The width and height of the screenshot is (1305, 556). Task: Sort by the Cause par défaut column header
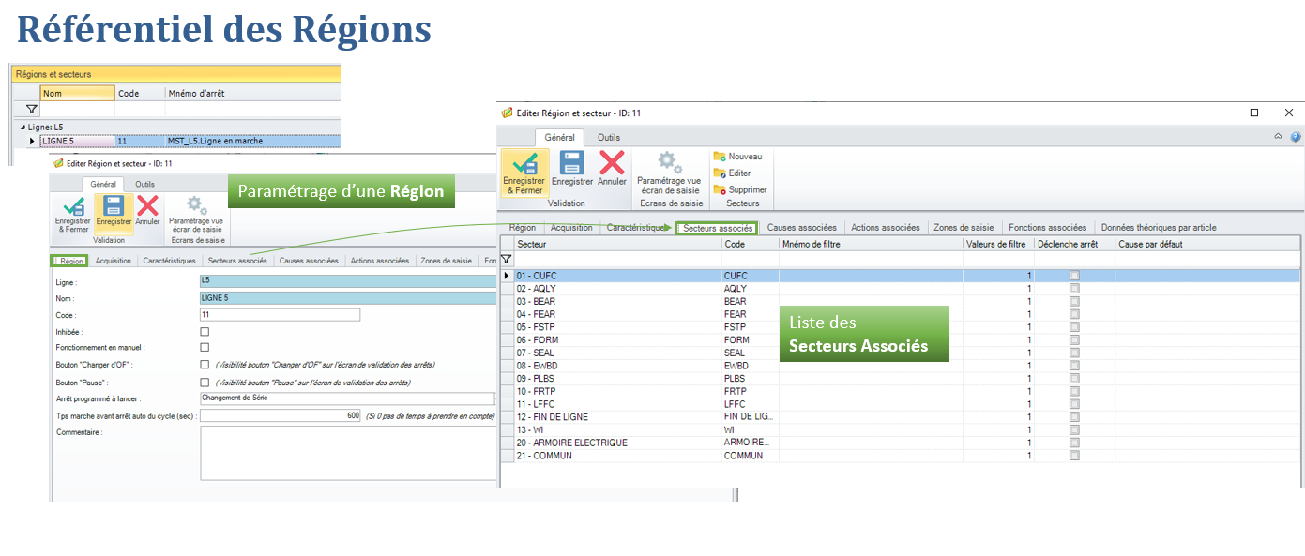pyautogui.click(x=1207, y=244)
